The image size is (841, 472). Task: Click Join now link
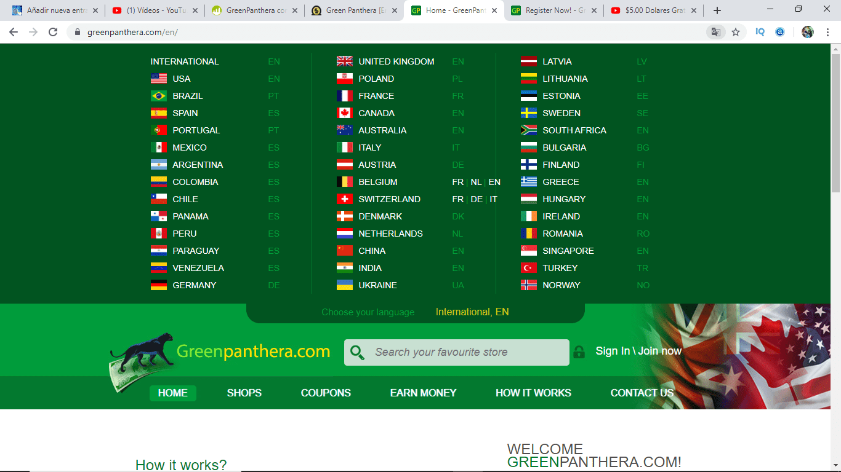tap(659, 351)
